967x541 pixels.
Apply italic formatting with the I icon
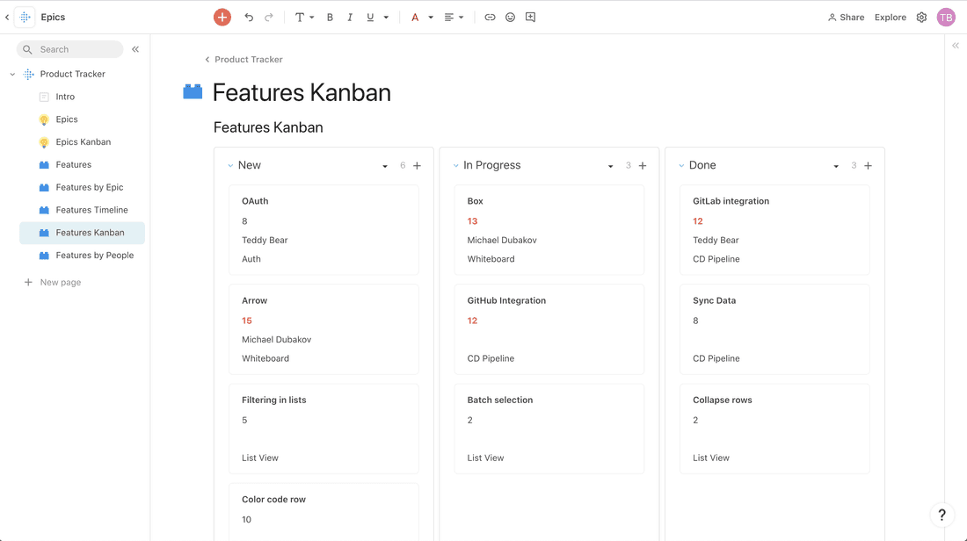pyautogui.click(x=349, y=17)
